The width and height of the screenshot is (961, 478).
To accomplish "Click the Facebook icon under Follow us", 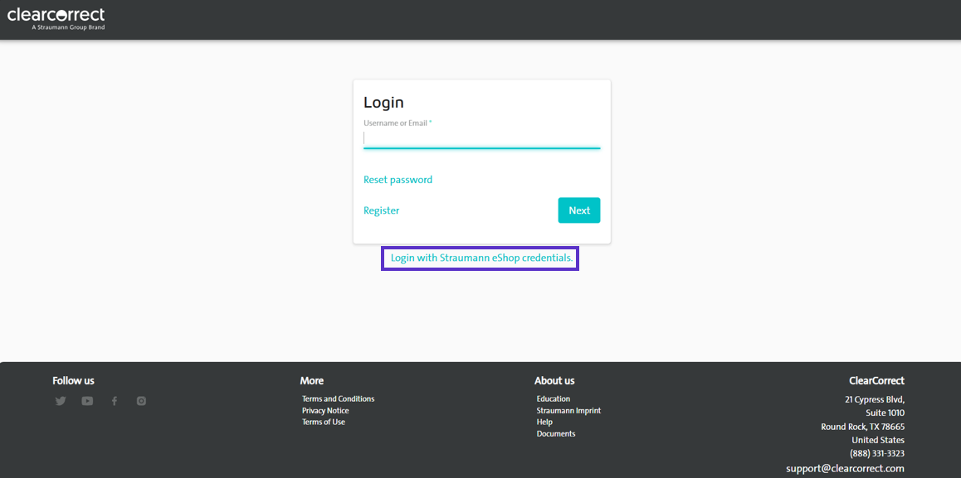I will pyautogui.click(x=114, y=400).
